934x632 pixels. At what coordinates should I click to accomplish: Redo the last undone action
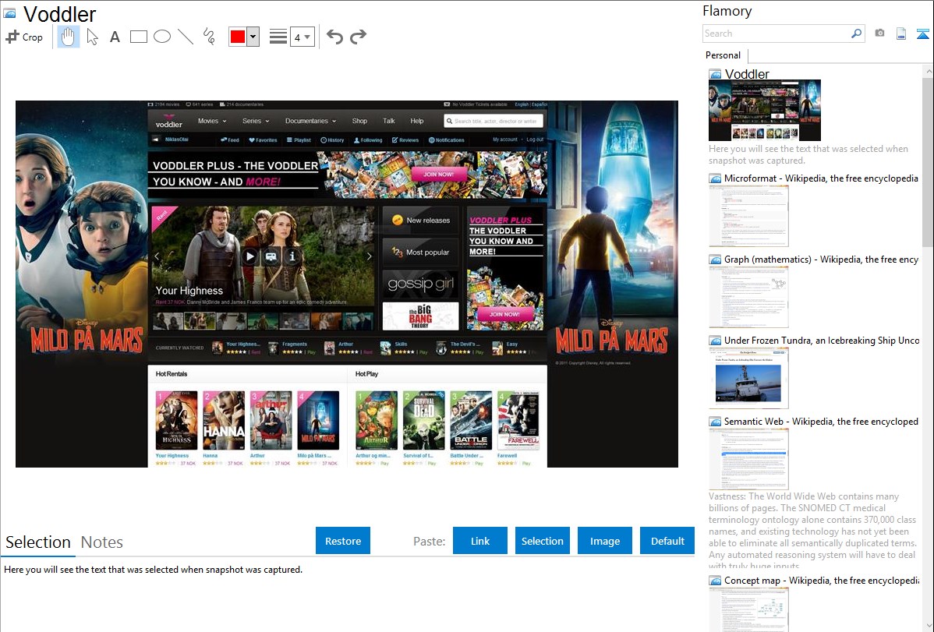click(x=358, y=37)
